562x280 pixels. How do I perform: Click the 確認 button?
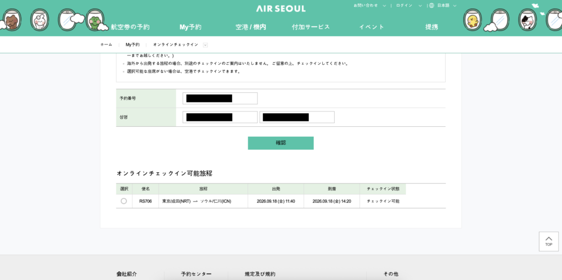click(280, 143)
